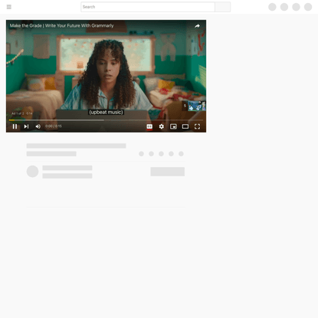This screenshot has height=318, width=318.
Task: Mute the video volume
Action: [x=38, y=126]
